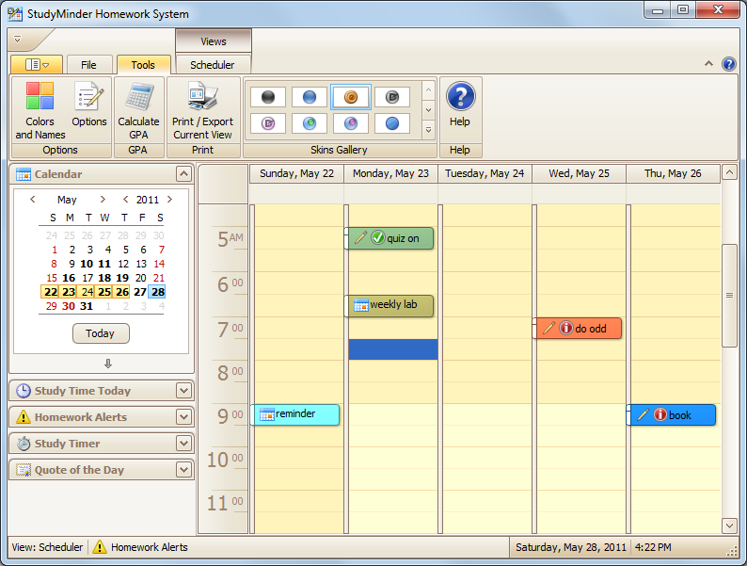Click the green checkmark on quiz event
The width and height of the screenshot is (747, 566).
click(378, 237)
